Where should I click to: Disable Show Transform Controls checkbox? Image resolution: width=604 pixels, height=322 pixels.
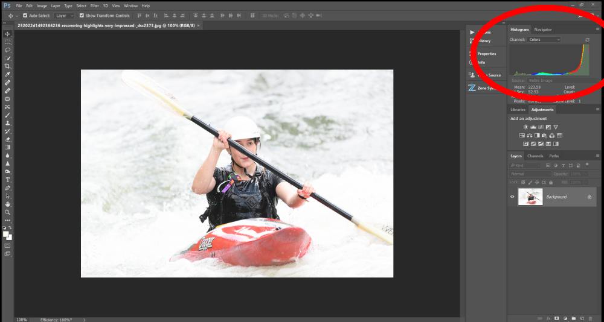(82, 16)
